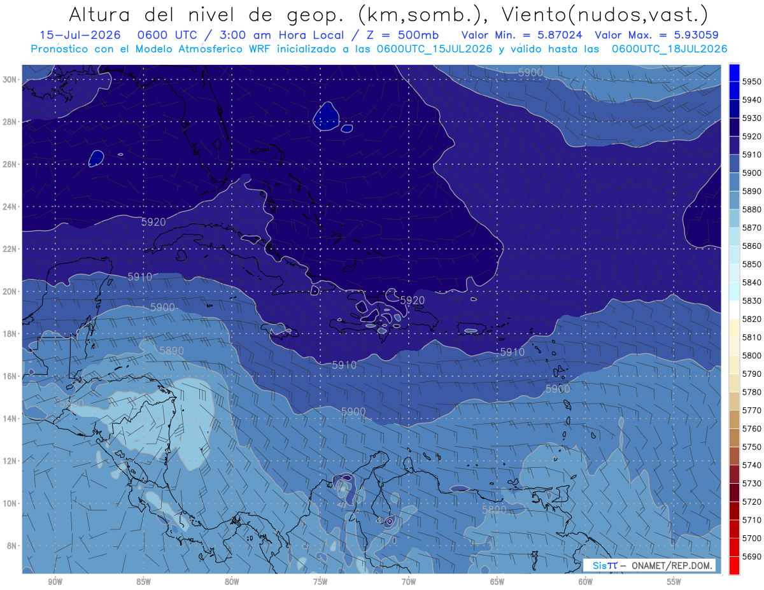This screenshot has height=590, width=764.
Task: Click the 5690 value in the color scale
Action: 751,556
